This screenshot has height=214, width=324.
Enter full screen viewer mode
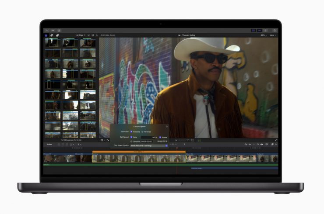click(x=276, y=140)
